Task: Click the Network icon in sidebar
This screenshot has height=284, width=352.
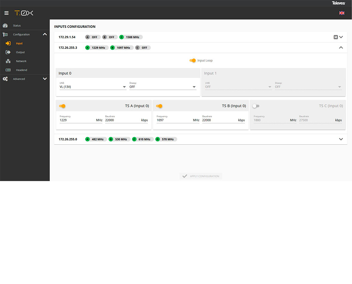Action: pos(9,61)
